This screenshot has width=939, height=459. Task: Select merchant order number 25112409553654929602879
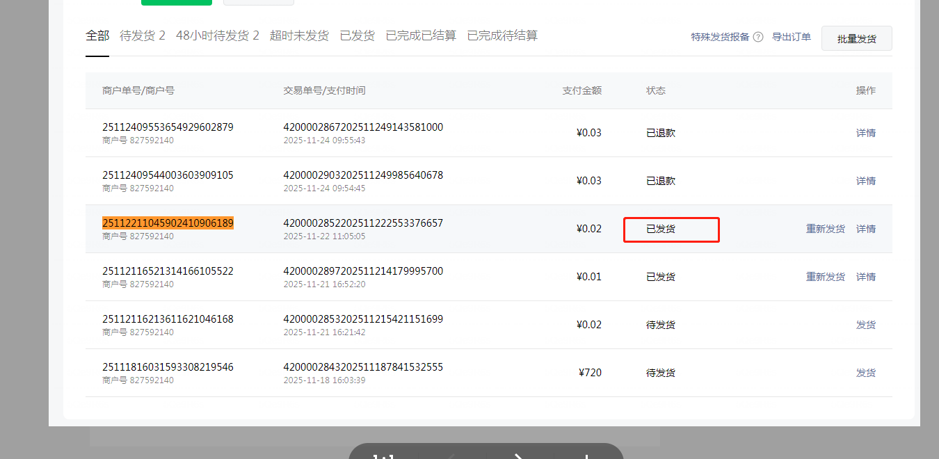tap(168, 127)
